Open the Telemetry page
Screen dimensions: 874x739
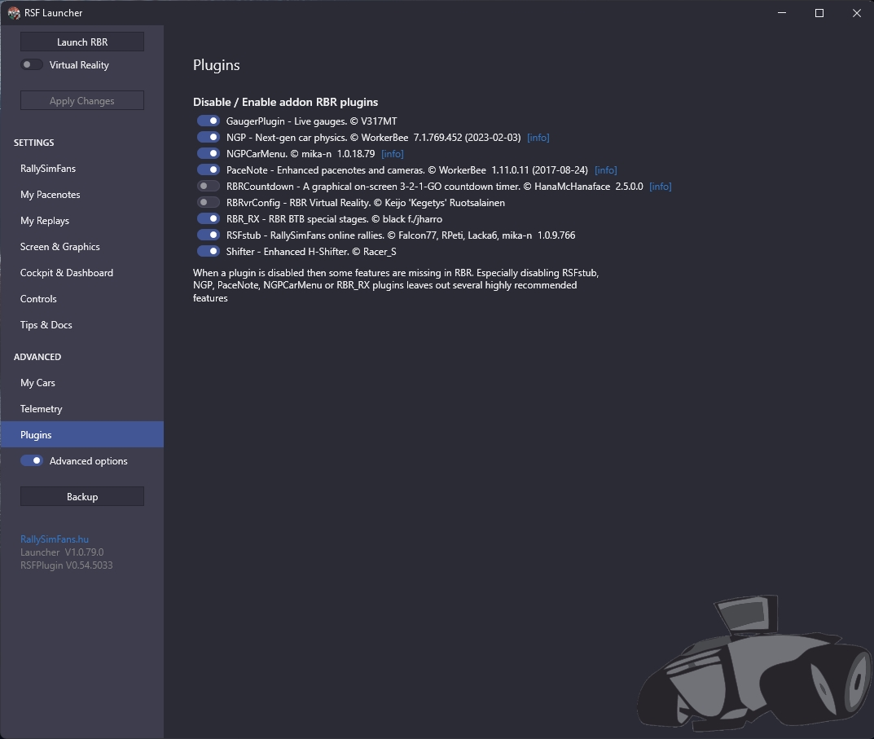tap(82, 409)
